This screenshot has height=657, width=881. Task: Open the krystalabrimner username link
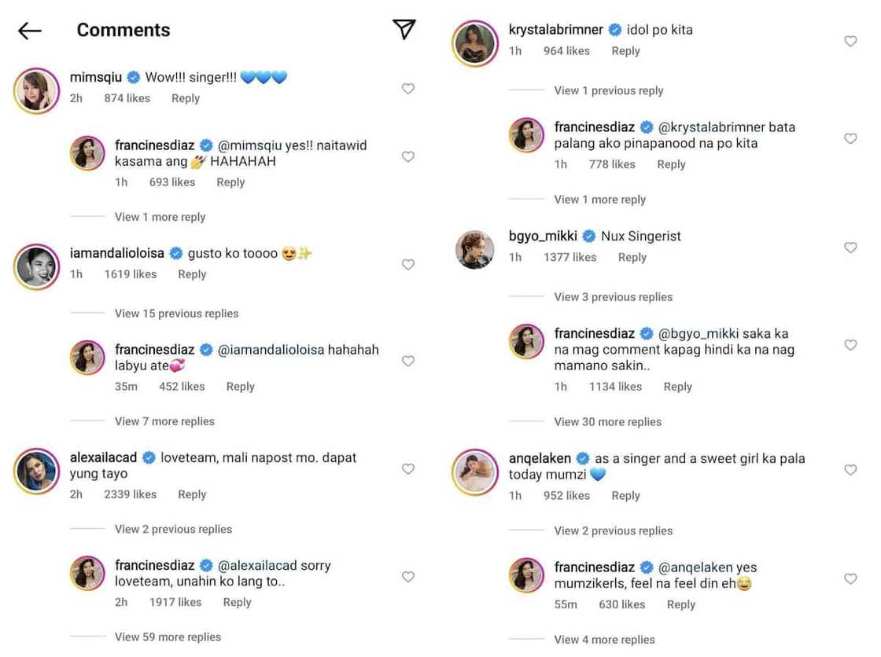pyautogui.click(x=555, y=30)
